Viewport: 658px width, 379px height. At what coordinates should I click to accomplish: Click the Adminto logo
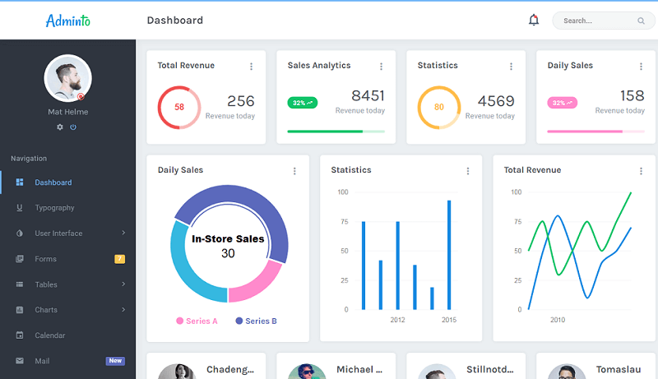coord(68,21)
